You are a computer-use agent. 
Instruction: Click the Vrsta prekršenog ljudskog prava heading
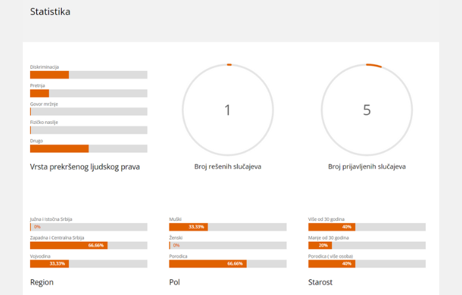click(x=85, y=167)
